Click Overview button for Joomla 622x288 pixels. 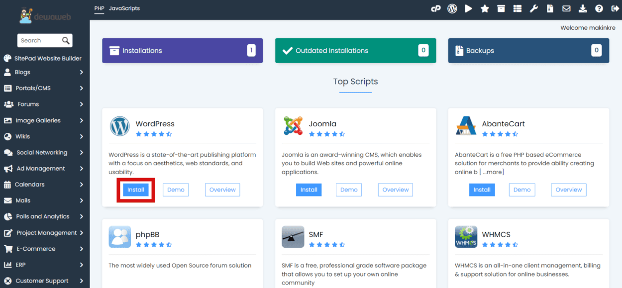[x=396, y=190]
